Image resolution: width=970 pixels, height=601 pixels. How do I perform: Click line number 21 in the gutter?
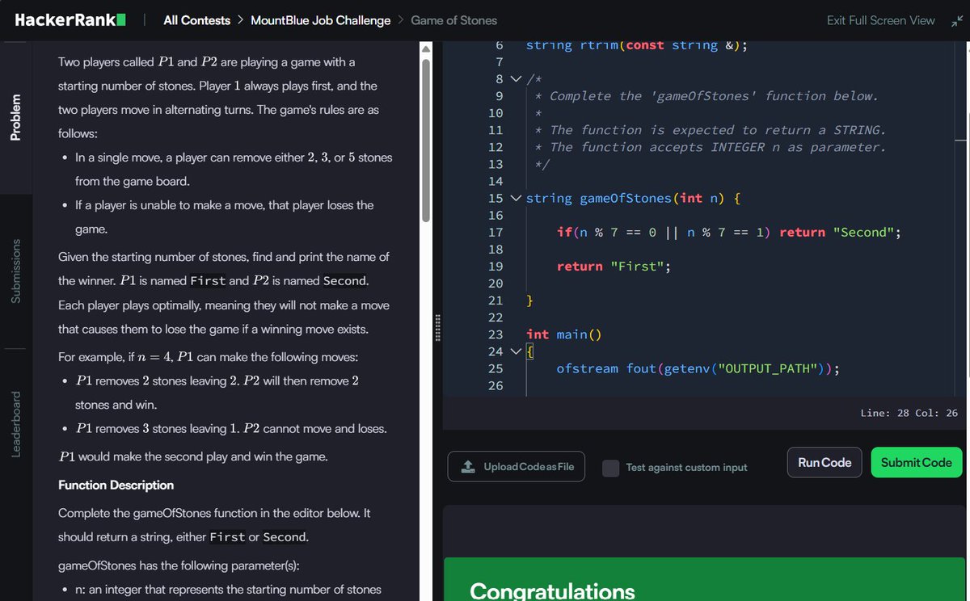coord(496,300)
